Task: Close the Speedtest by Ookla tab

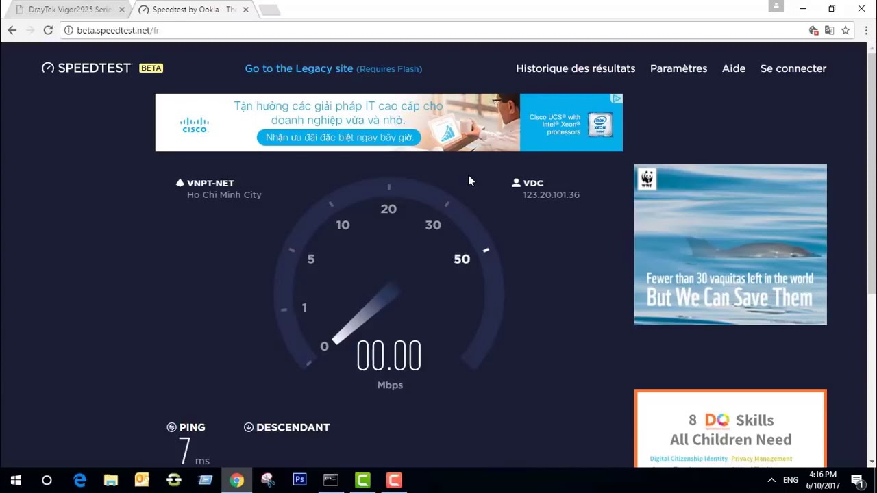Action: coord(245,10)
